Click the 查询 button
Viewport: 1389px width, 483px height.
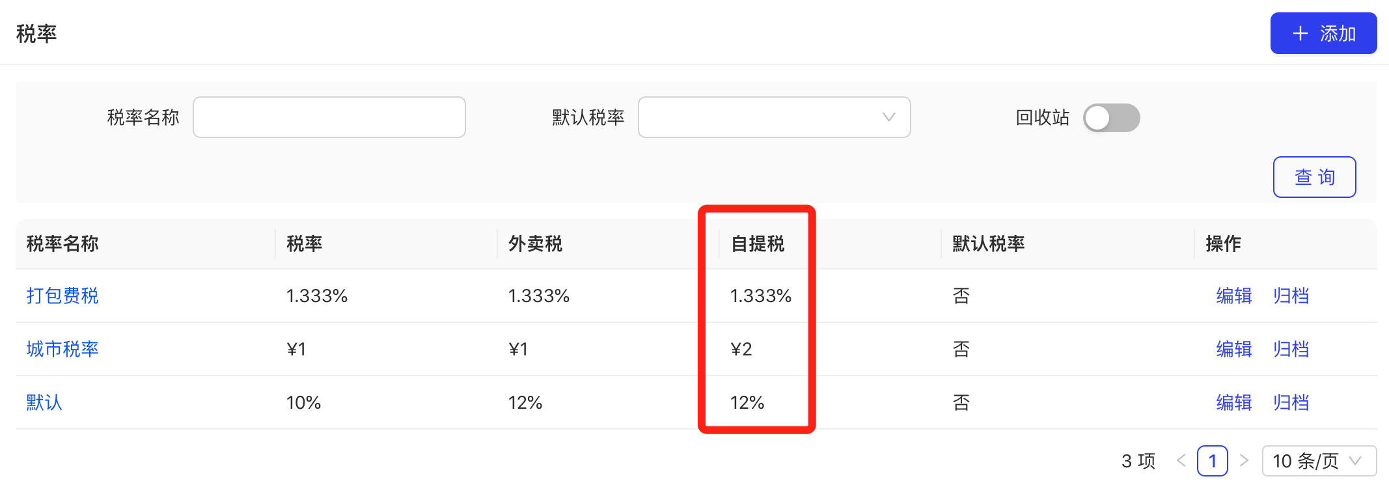pos(1314,177)
